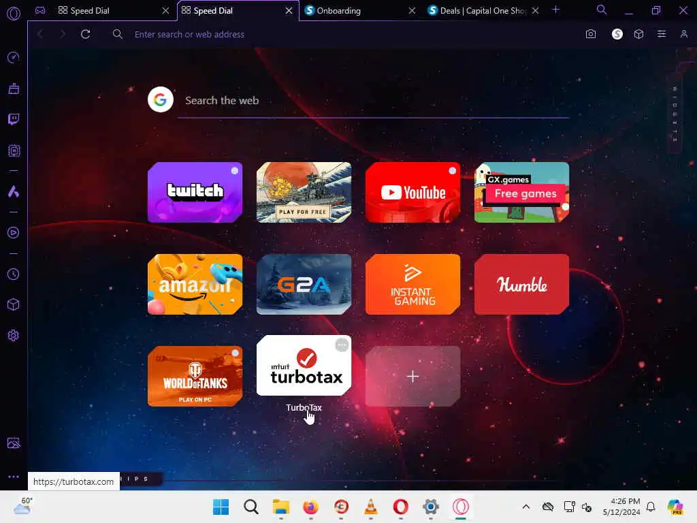
Task: Go back with the back arrow
Action: click(40, 34)
